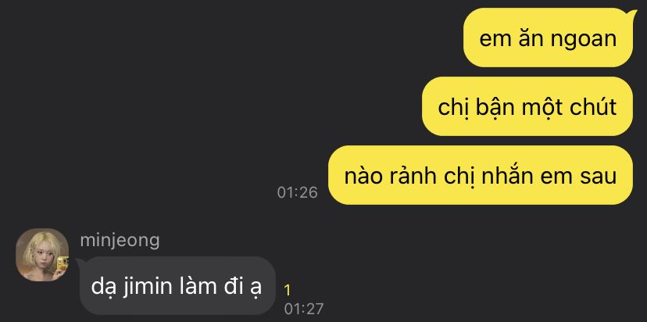The width and height of the screenshot is (647, 322).
Task: Tap the 'nào rảnh chị nhắn em sau' bubble
Action: click(x=481, y=175)
